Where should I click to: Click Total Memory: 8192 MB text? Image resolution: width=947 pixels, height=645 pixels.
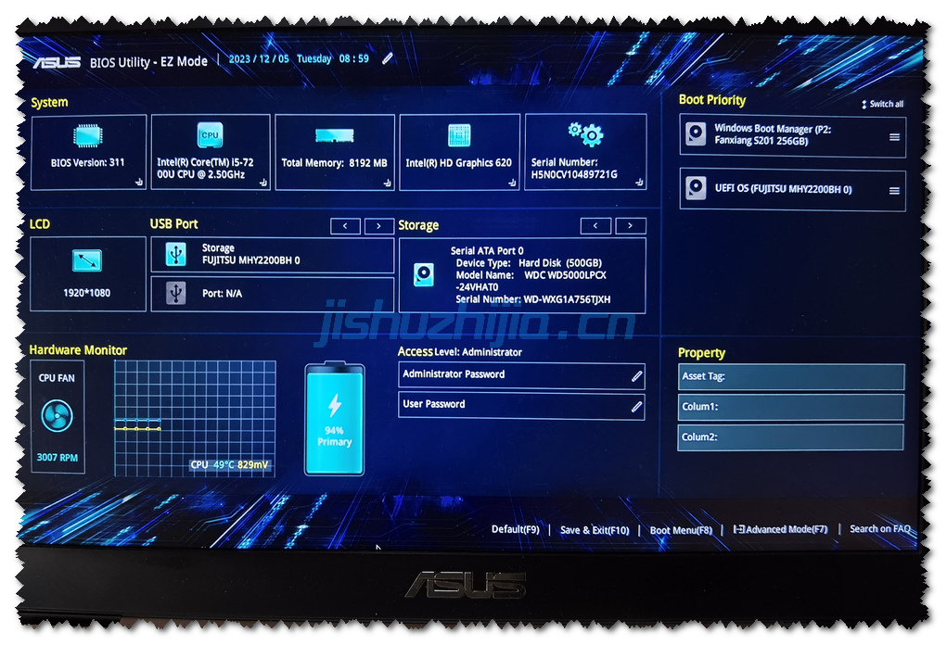pos(334,163)
